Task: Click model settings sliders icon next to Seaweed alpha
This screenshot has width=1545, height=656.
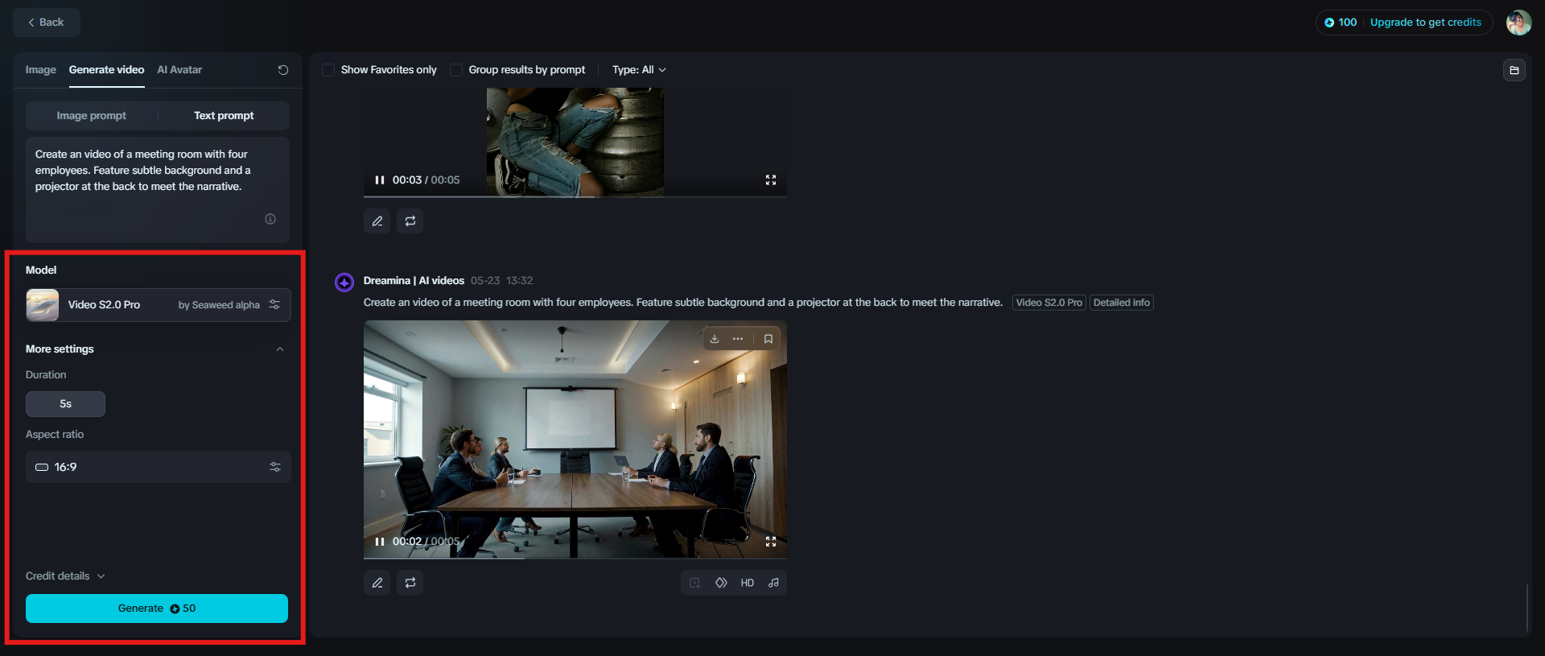Action: click(274, 304)
